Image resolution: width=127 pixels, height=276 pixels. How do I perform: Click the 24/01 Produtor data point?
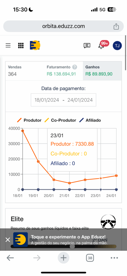pyautogui.click(x=116, y=176)
